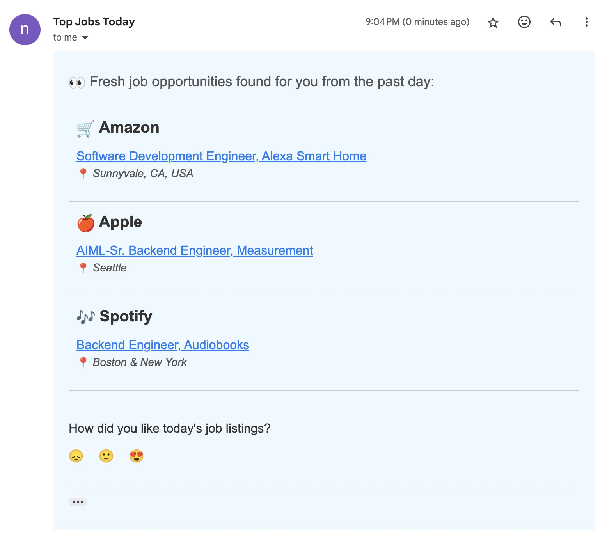Show trimmed content with the ellipsis button
Image resolution: width=607 pixels, height=543 pixels.
tap(78, 502)
